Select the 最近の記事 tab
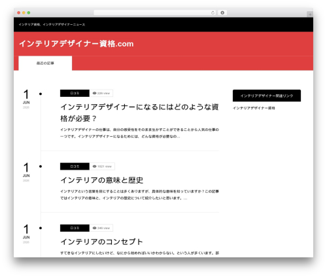The width and height of the screenshot is (327, 277). (x=45, y=63)
